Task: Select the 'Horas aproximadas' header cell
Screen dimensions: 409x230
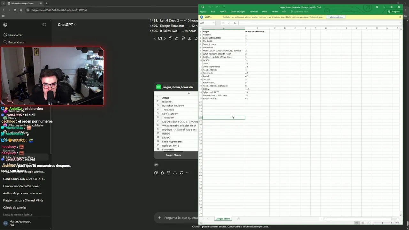Action: (x=257, y=32)
